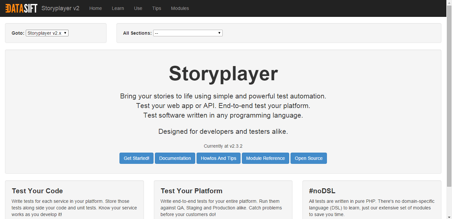Expand the Goto version dropdown
452x219 pixels.
(x=47, y=33)
